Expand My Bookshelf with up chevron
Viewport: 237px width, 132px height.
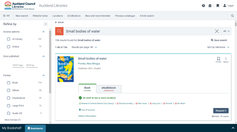(233, 128)
